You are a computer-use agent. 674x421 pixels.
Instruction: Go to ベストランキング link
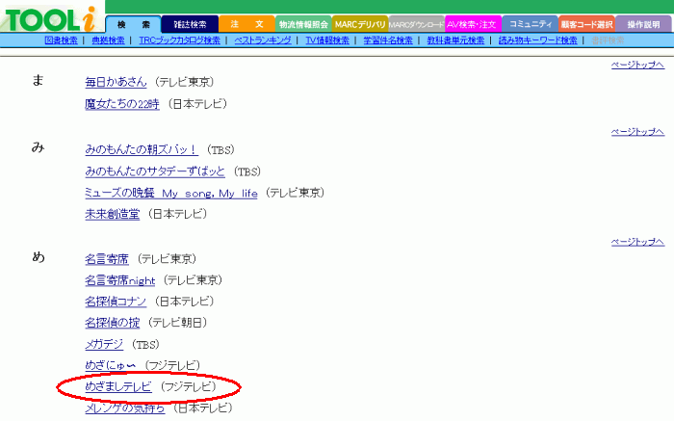263,40
